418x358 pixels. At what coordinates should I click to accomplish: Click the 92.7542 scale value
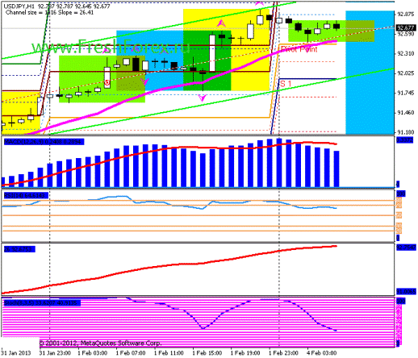[x=406, y=247]
